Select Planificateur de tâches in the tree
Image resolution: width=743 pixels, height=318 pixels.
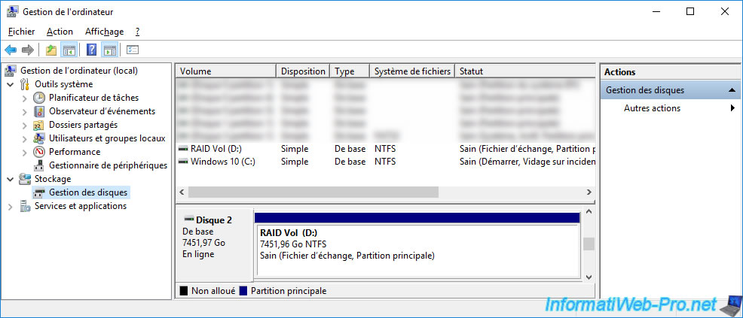tap(93, 98)
